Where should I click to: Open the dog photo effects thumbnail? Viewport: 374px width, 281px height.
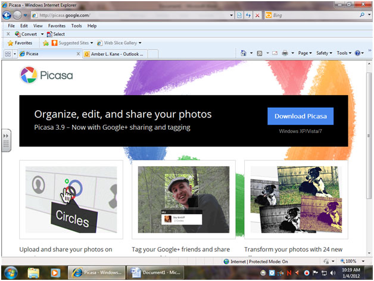coord(296,199)
